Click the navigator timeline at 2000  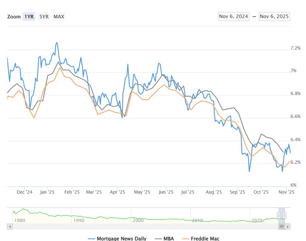pos(137,221)
